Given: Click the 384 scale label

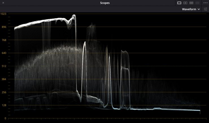Looking at the screenshot, I should click(x=4, y=79).
